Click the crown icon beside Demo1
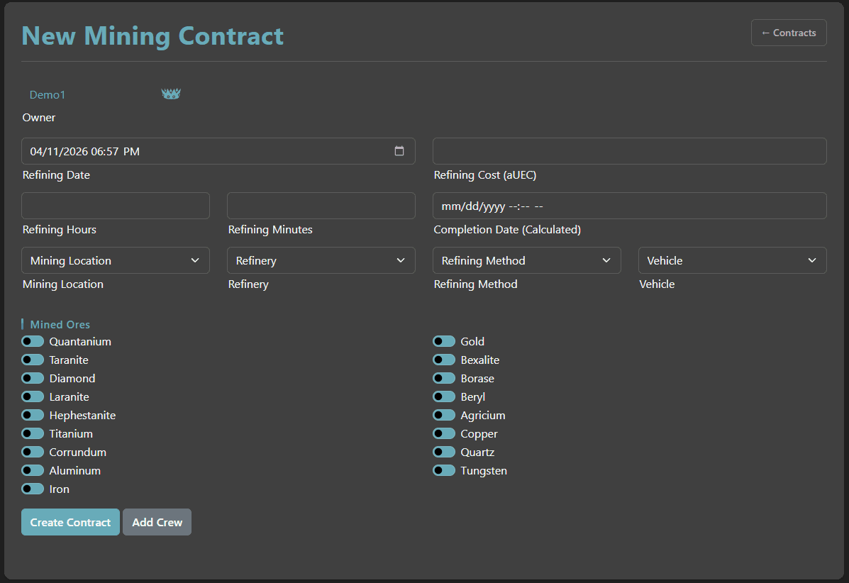The image size is (849, 583). [171, 93]
